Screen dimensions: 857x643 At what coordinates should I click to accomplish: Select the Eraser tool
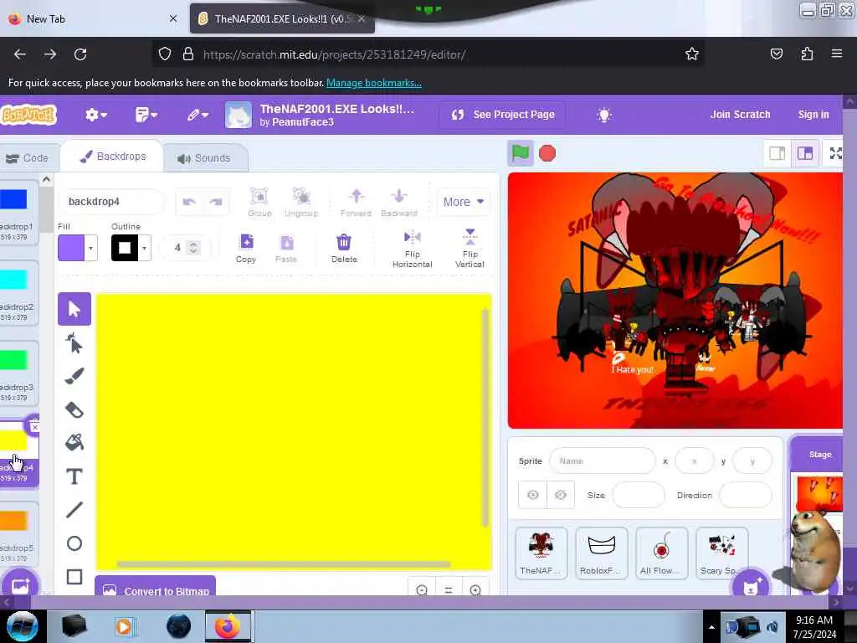(x=74, y=410)
